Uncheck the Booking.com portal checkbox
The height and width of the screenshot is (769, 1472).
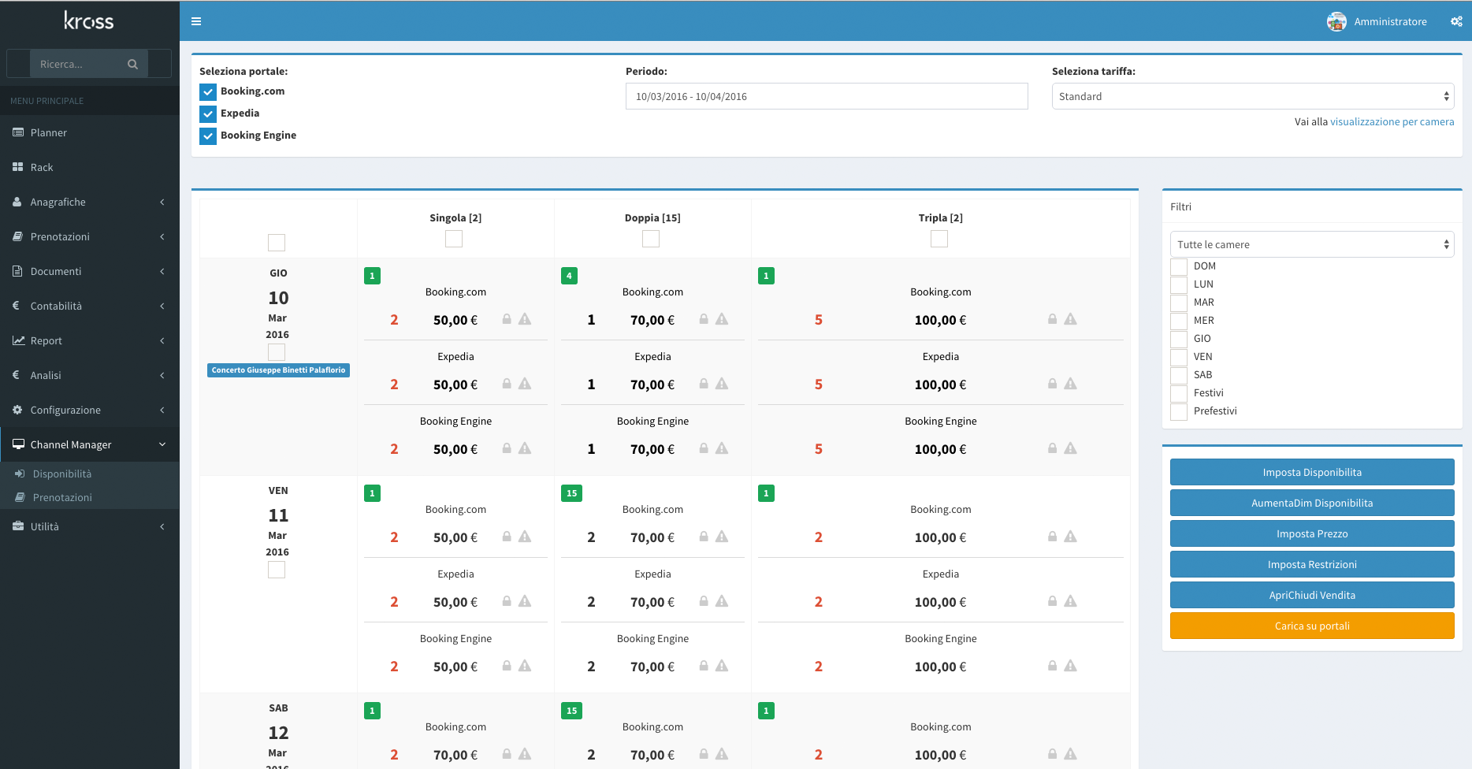tap(208, 91)
